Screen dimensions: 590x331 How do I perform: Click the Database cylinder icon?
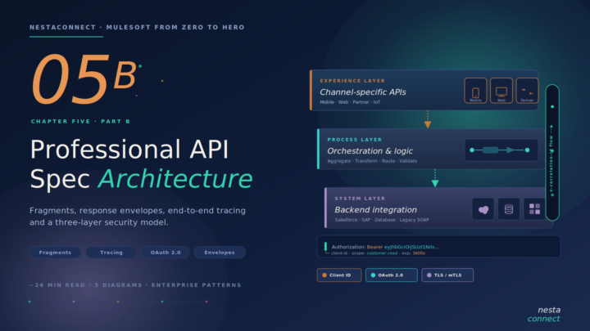tap(509, 209)
